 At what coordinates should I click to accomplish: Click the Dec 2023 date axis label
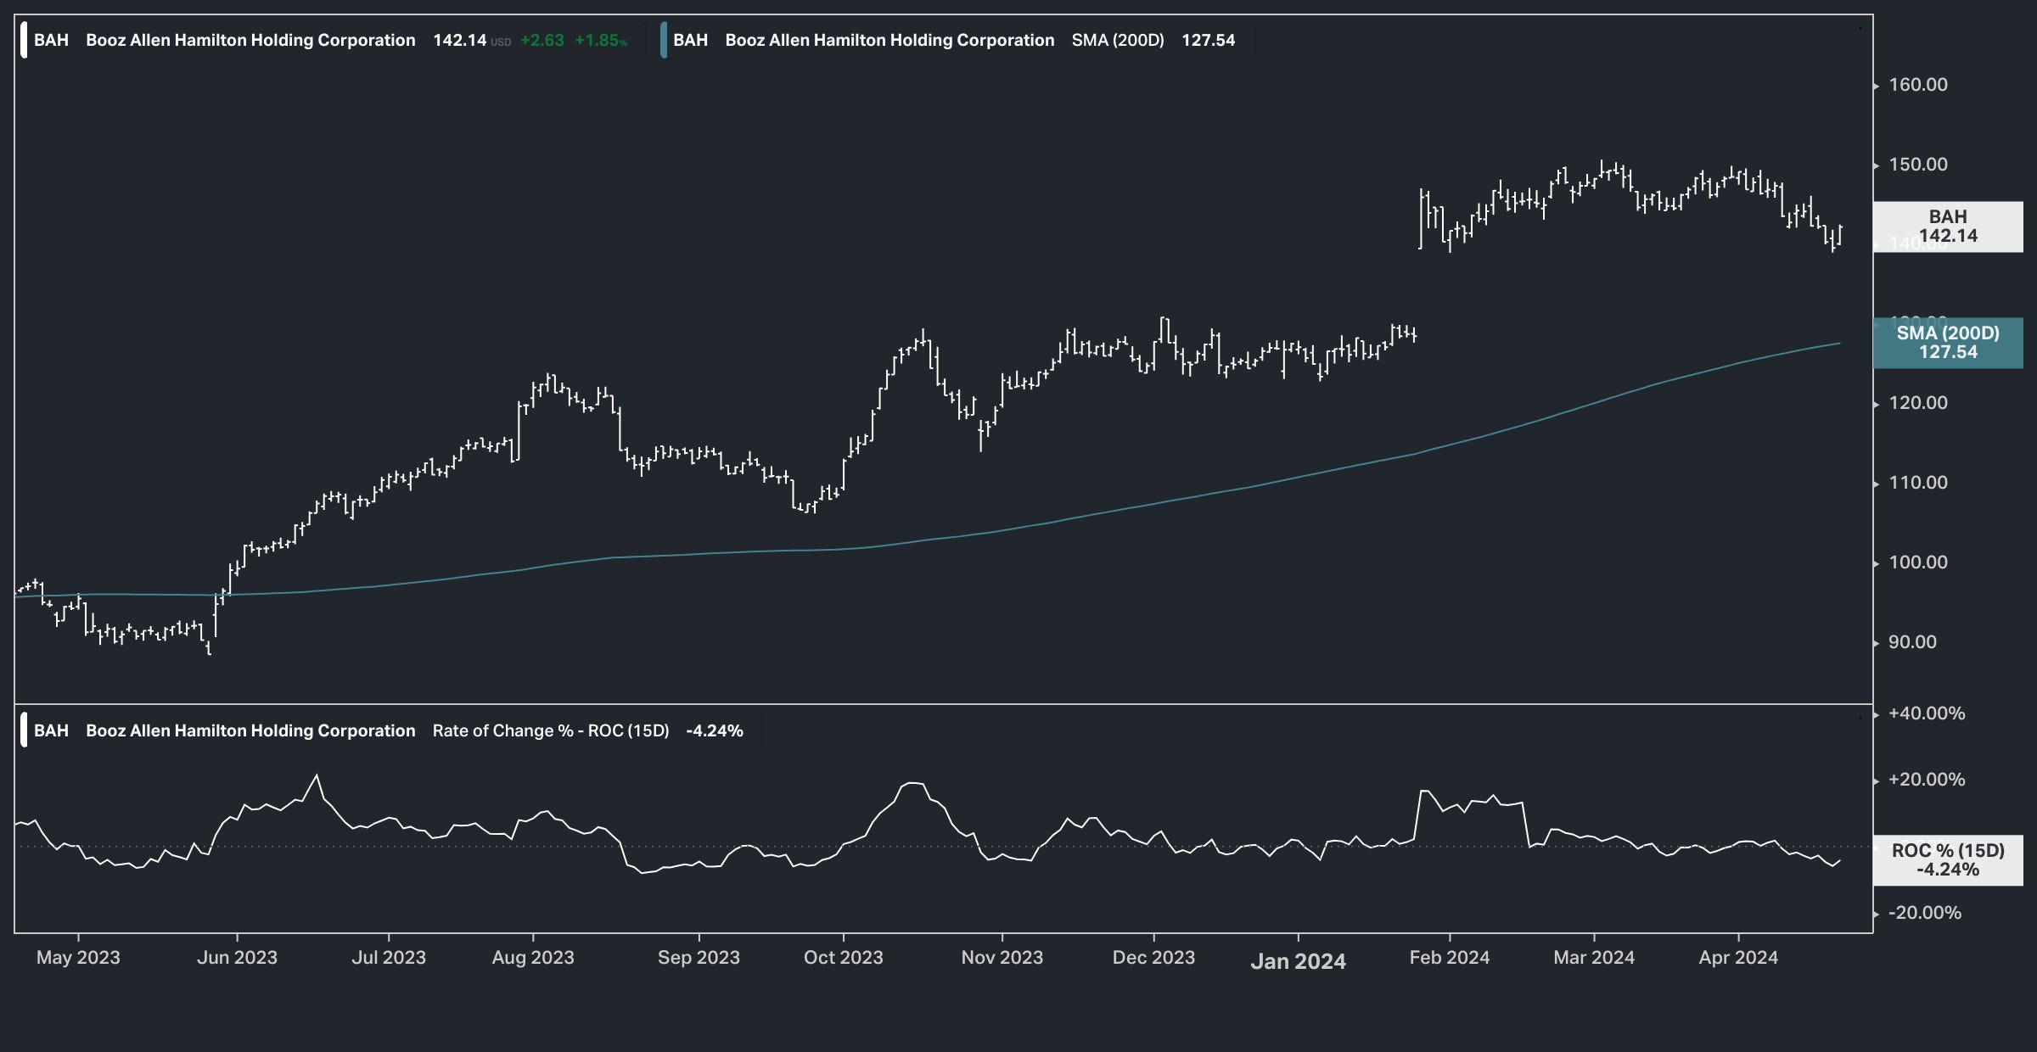pyautogui.click(x=1153, y=958)
